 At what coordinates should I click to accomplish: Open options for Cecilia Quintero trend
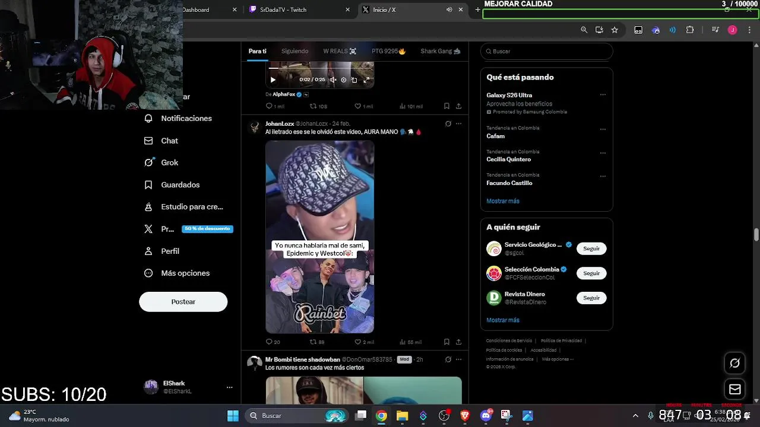coord(603,153)
